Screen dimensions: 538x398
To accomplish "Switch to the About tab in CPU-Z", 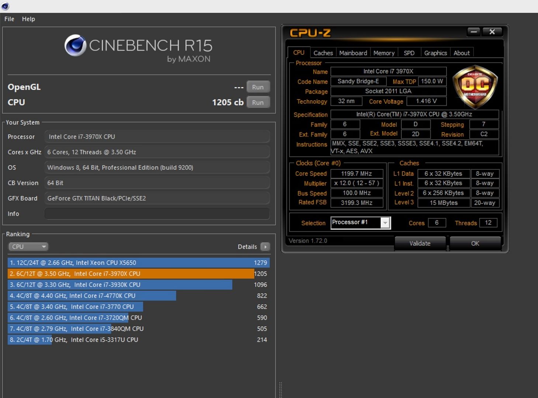I will (x=462, y=53).
